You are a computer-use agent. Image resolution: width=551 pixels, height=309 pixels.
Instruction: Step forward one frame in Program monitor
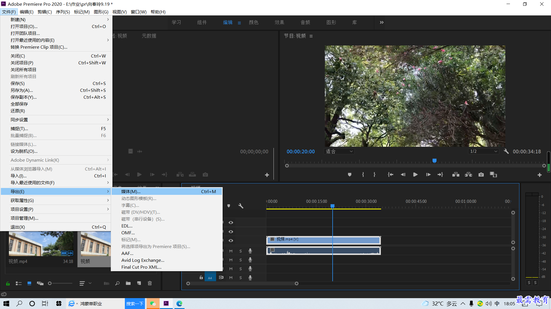click(x=428, y=175)
